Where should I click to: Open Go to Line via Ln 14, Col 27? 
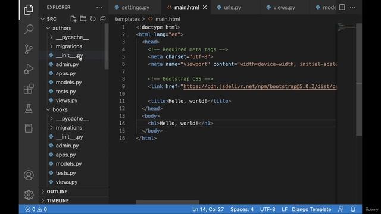click(x=208, y=209)
